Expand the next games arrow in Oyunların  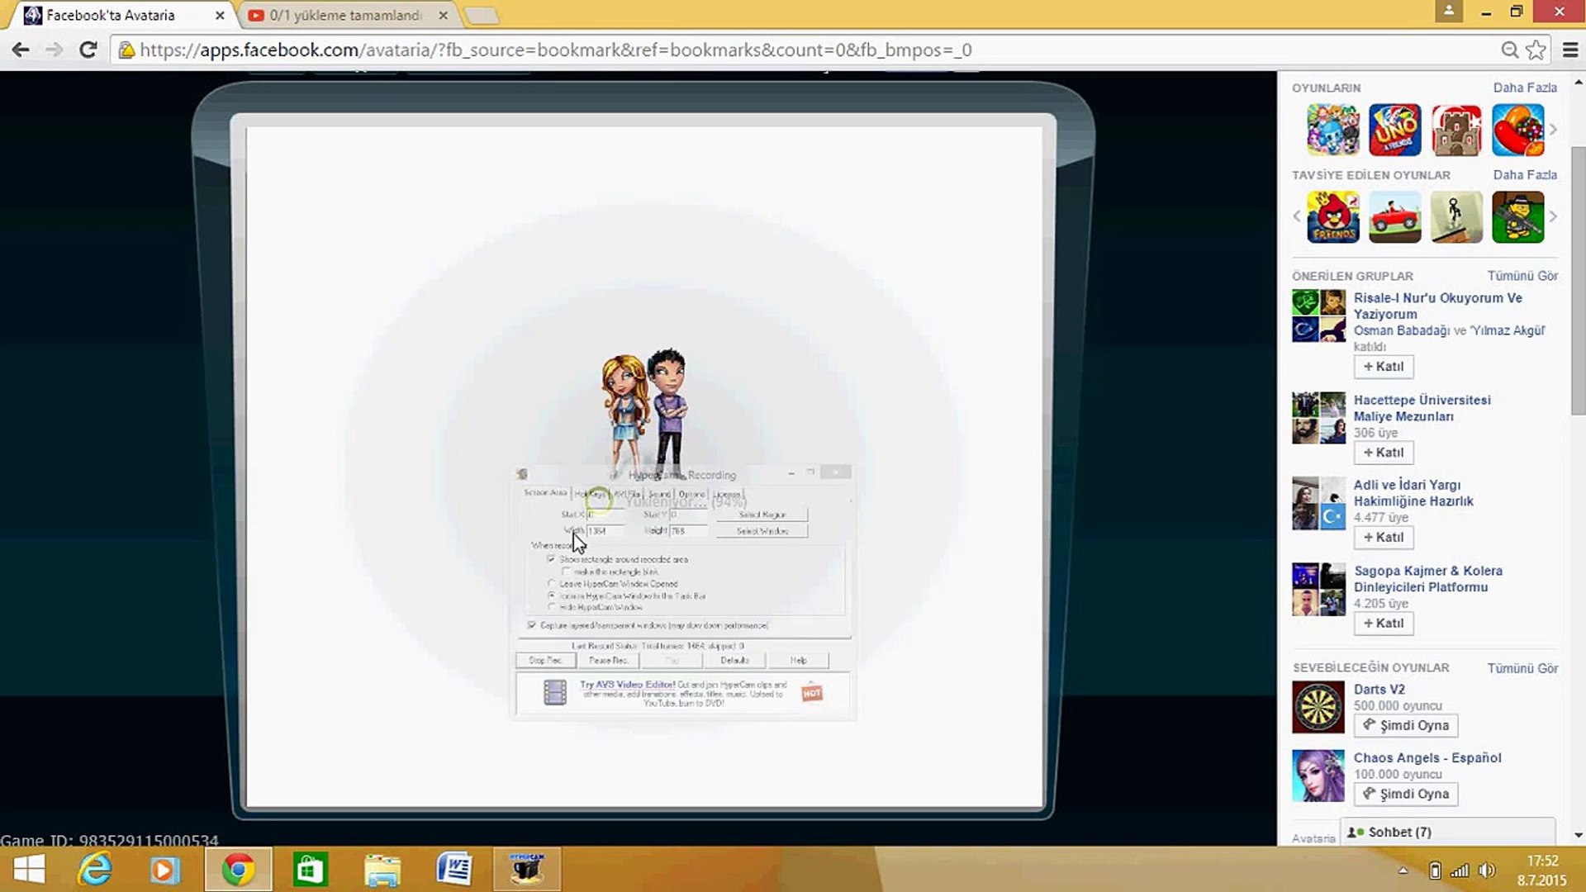1553,130
